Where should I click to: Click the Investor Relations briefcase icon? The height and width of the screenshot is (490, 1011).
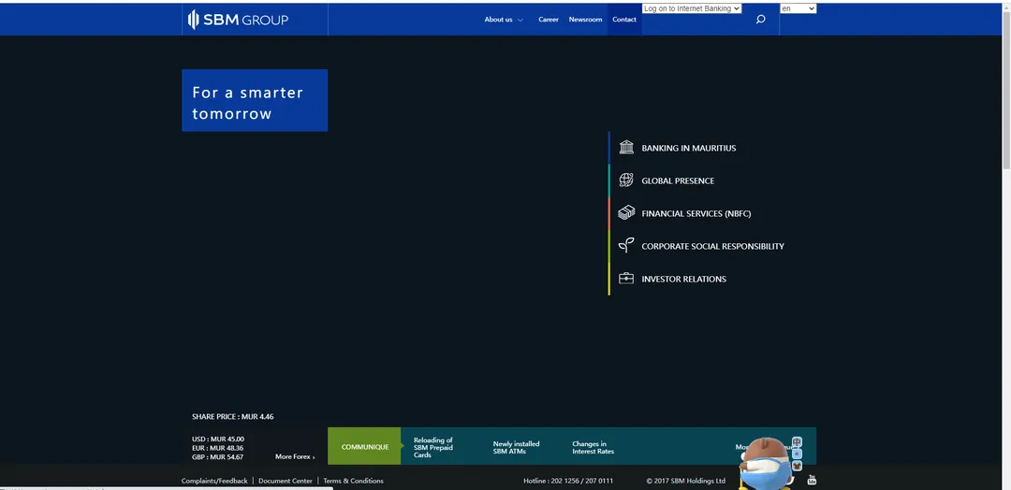tap(626, 279)
